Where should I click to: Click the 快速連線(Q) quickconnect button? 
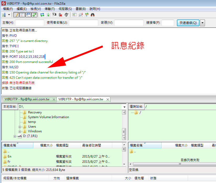click(188, 23)
